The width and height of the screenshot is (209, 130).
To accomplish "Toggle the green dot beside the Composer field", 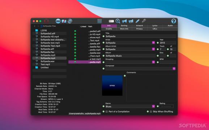I will (103, 69).
